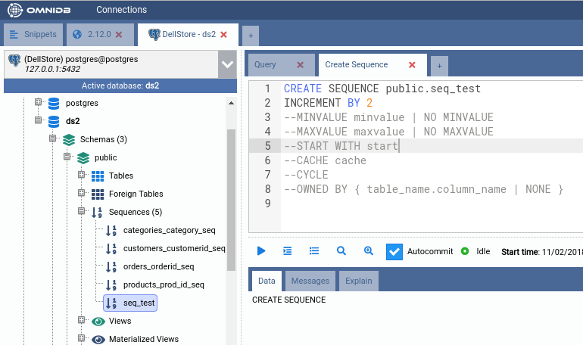Collapse the Sequences (5) tree node
This screenshot has height=345, width=583.
[82, 212]
